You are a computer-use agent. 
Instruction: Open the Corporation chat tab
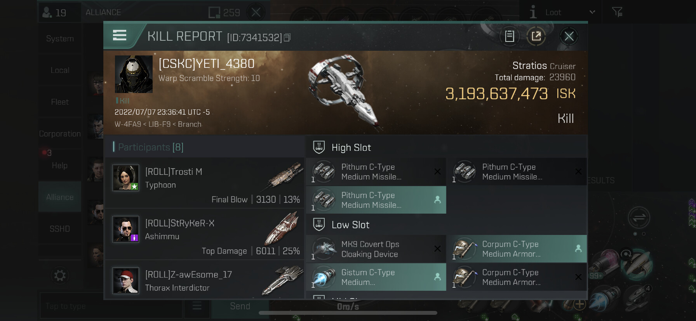click(x=60, y=134)
